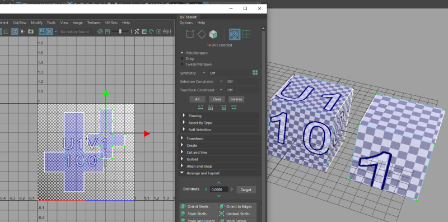Expand the Select By Type section

click(220, 123)
